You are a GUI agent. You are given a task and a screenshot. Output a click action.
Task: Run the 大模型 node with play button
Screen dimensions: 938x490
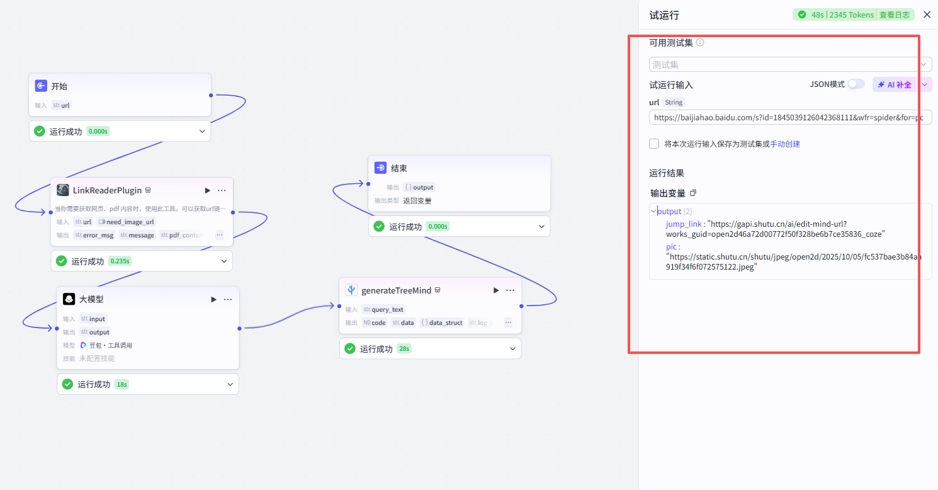(x=214, y=299)
